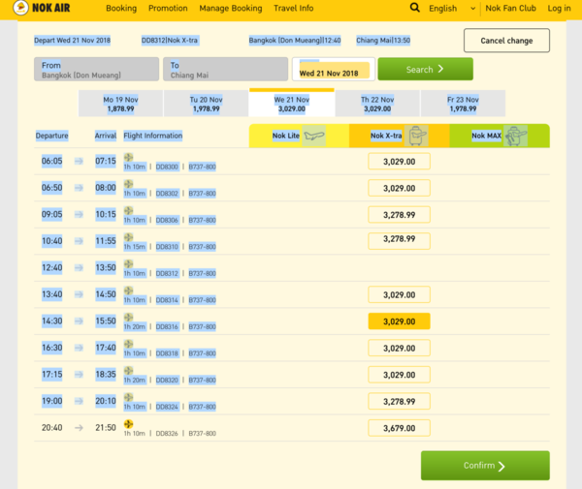Click the Log in link
Viewport: 582px width, 489px height.
pyautogui.click(x=559, y=8)
